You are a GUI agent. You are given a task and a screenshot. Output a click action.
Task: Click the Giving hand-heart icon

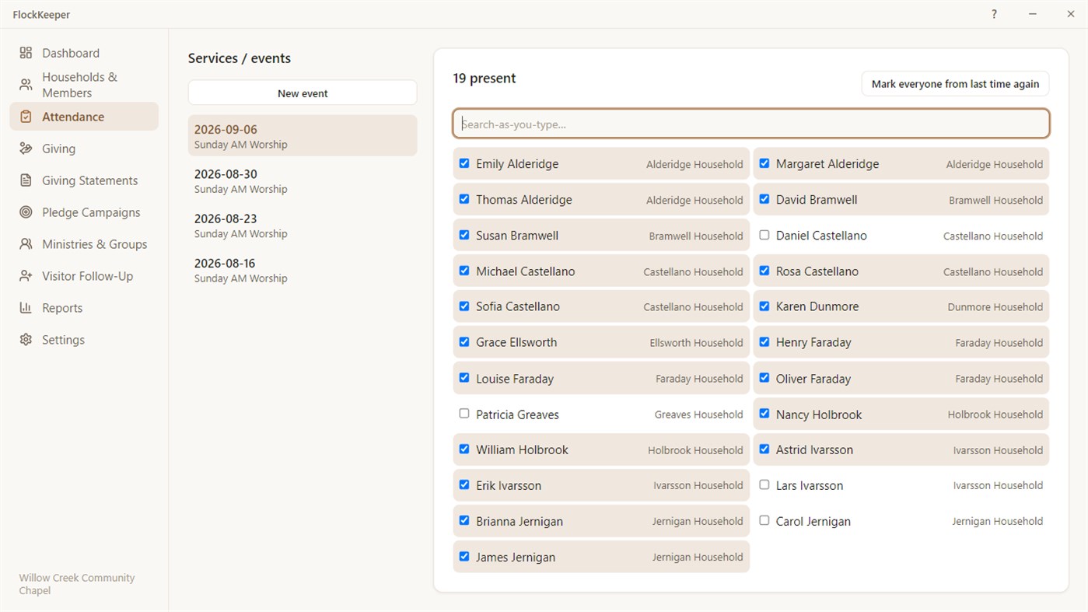pyautogui.click(x=26, y=149)
